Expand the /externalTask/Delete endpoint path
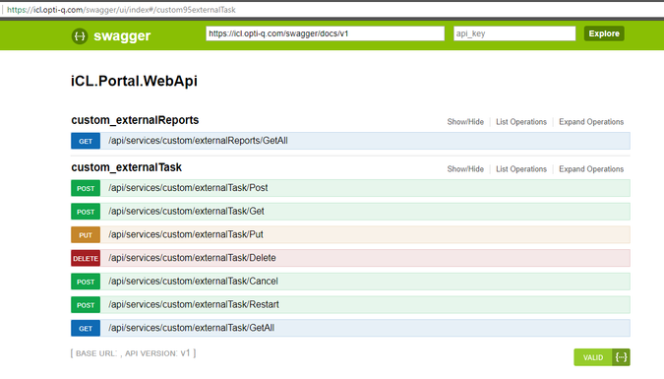The height and width of the screenshot is (379, 664). click(192, 258)
